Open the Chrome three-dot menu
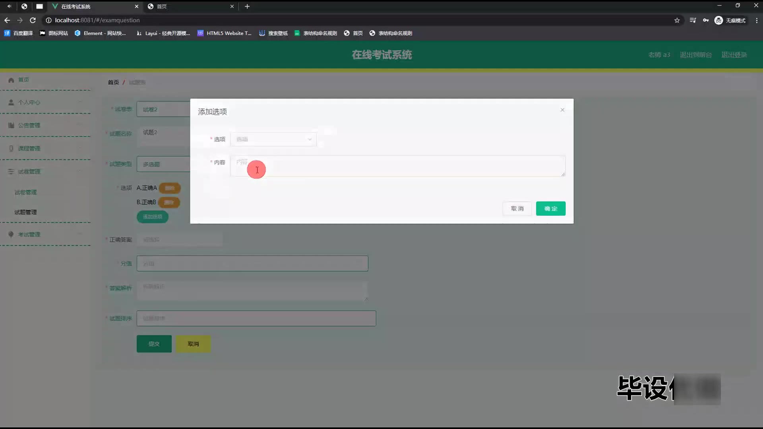763x429 pixels. coord(756,20)
